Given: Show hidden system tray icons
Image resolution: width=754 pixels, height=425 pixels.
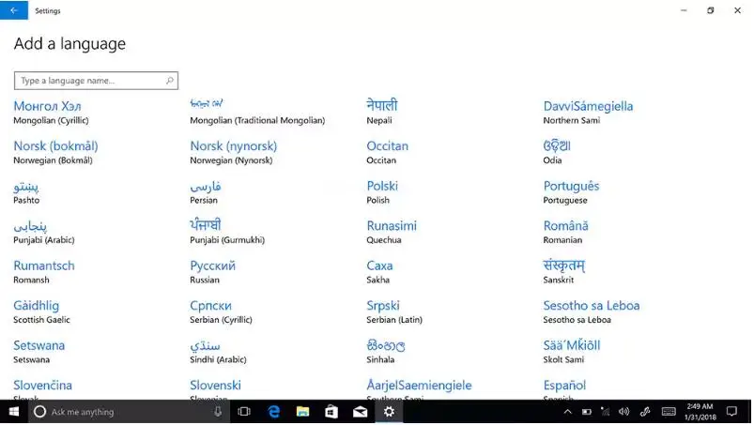Looking at the screenshot, I should click(568, 412).
